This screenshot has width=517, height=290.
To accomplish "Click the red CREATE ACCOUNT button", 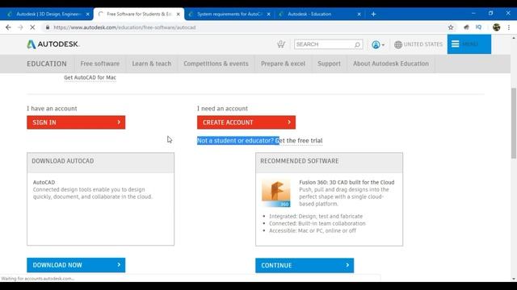I will [x=246, y=122].
